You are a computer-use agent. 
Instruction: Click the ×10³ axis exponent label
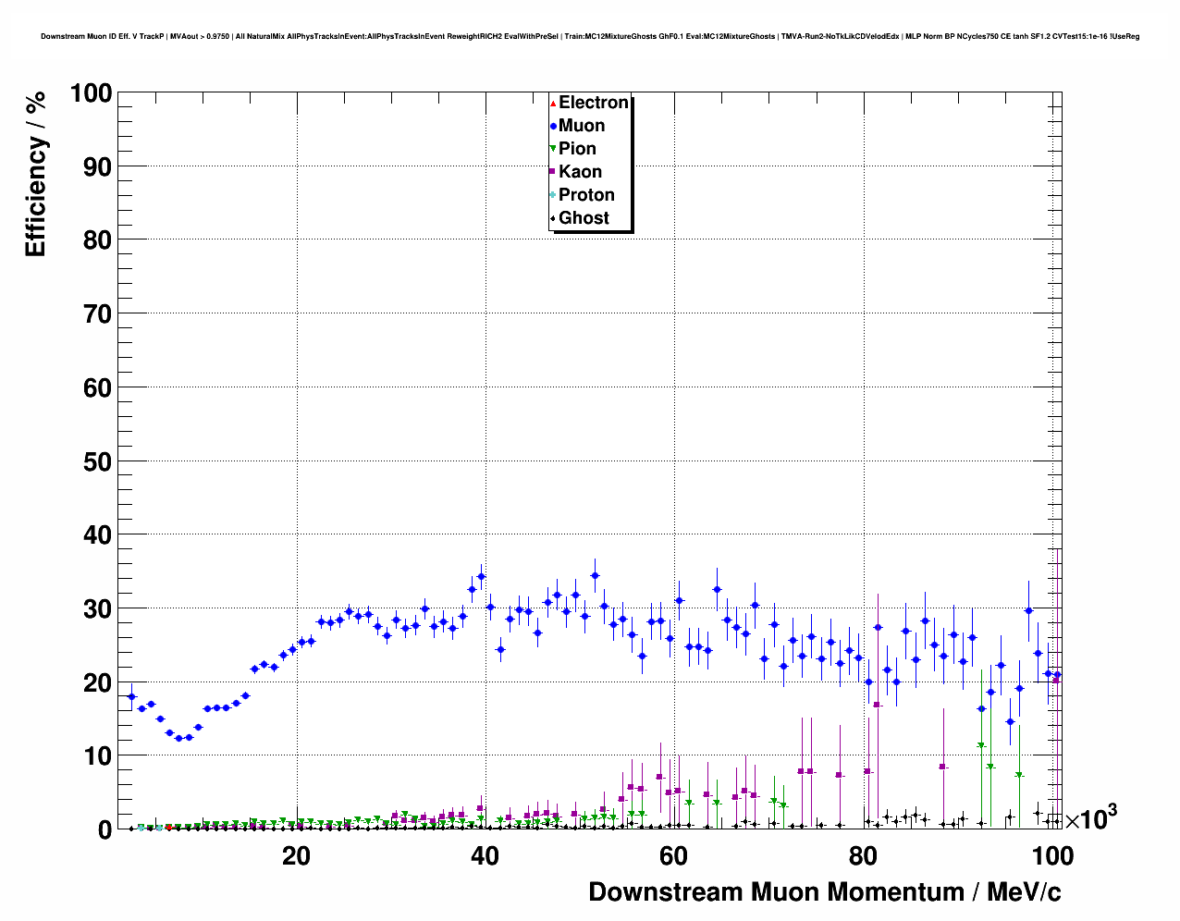coord(1091,818)
